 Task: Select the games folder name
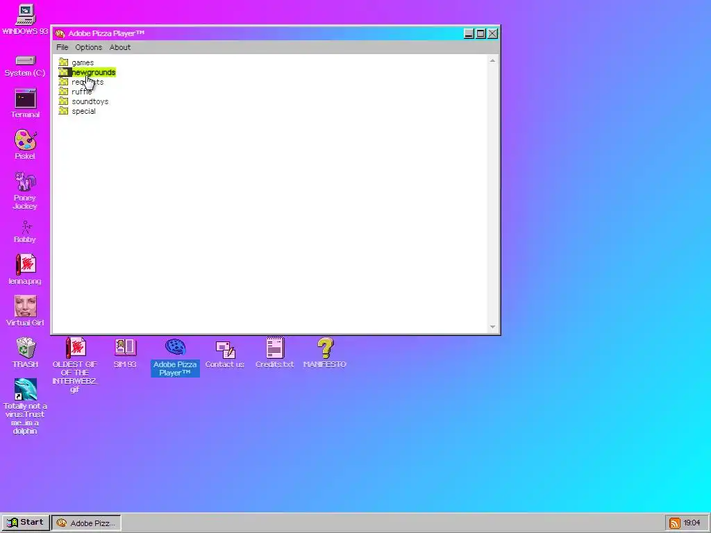coord(83,62)
